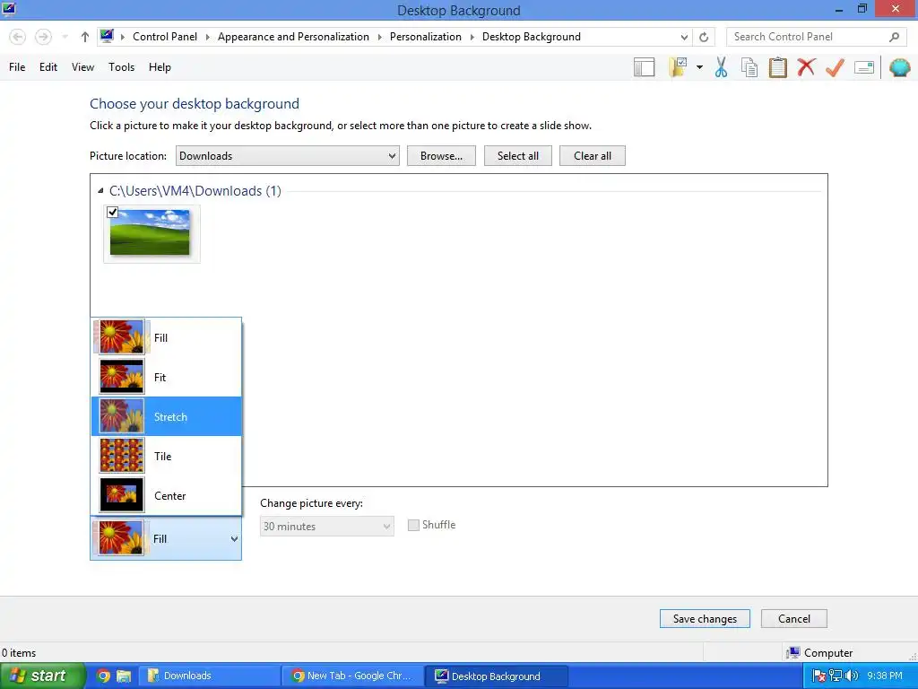Click the Clear all button
This screenshot has width=918, height=689.
(x=593, y=156)
